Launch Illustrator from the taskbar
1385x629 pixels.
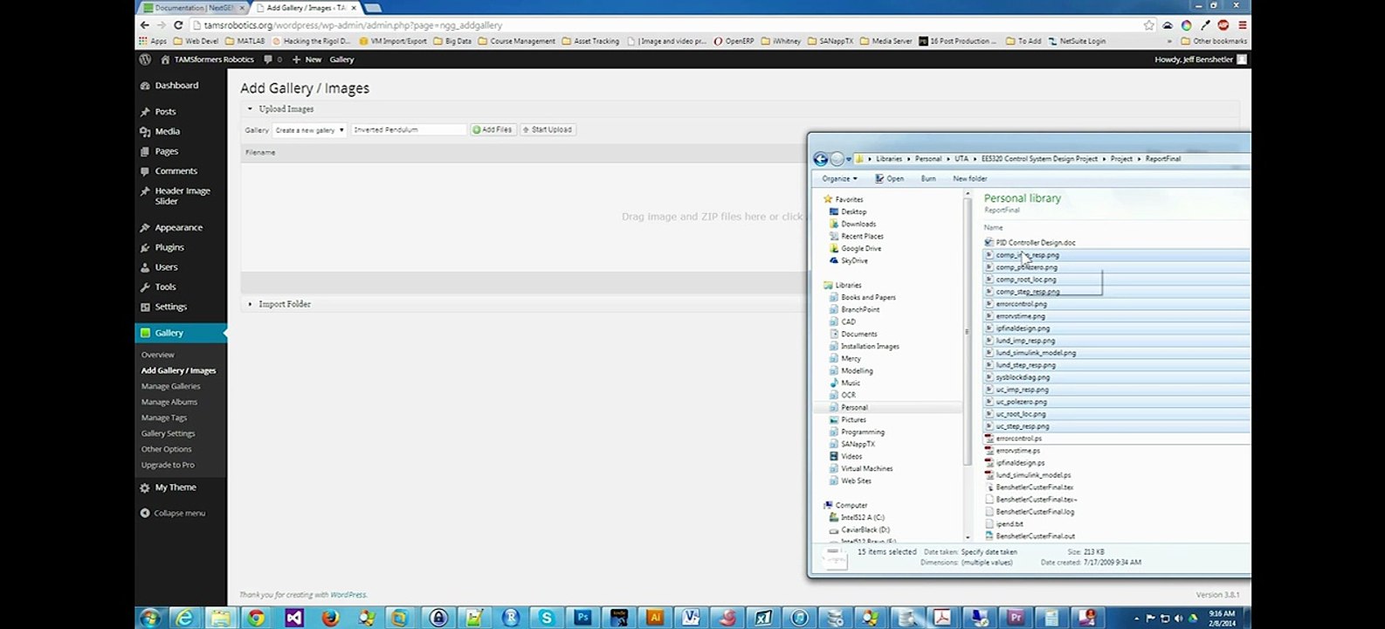click(655, 618)
